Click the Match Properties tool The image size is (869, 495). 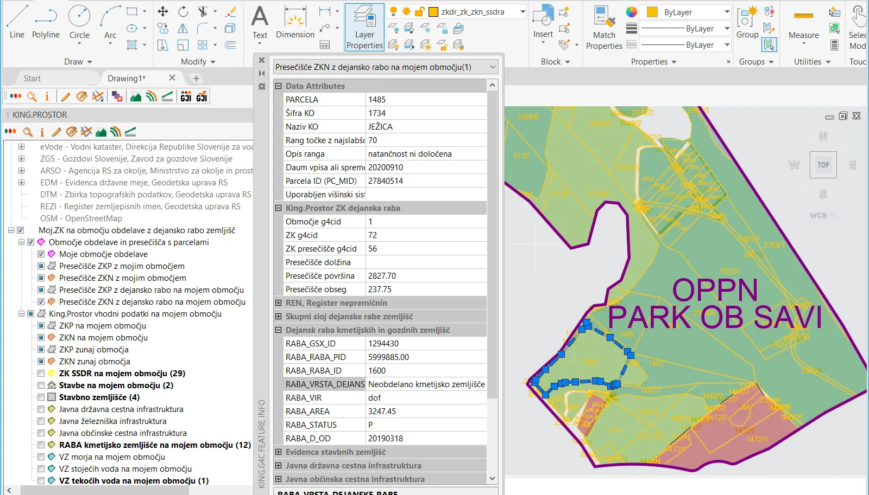pos(604,27)
